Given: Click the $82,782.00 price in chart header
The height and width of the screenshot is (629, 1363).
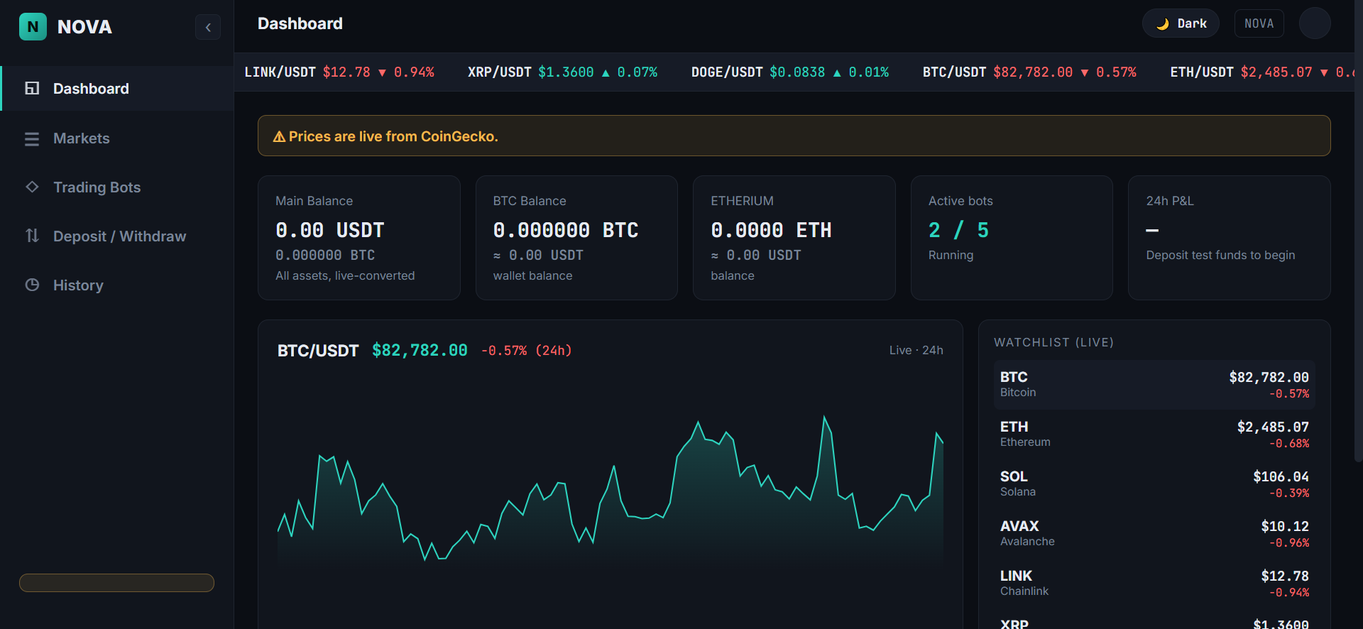Looking at the screenshot, I should click(x=420, y=350).
